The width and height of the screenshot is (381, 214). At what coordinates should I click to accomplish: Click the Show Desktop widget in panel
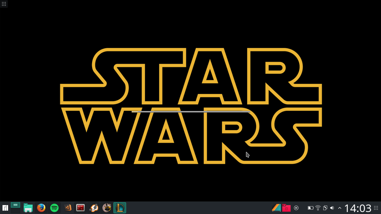[x=276, y=208]
